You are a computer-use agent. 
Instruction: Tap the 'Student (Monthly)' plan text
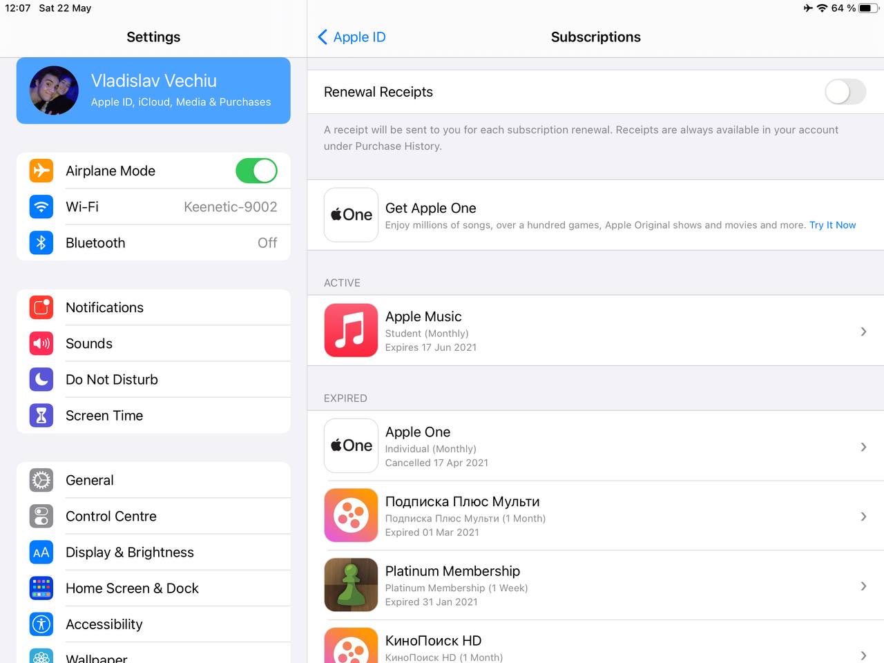[x=427, y=334]
